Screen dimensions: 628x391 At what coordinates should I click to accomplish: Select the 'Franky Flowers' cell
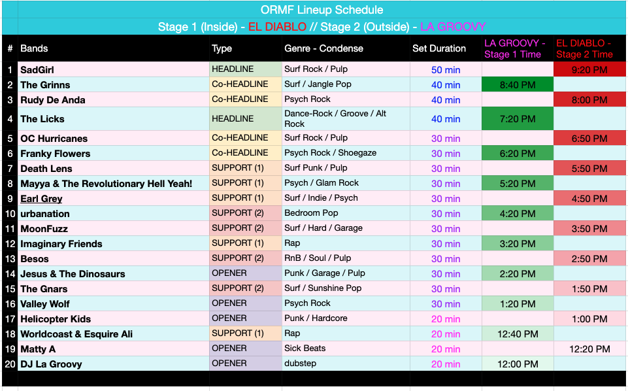(x=114, y=154)
